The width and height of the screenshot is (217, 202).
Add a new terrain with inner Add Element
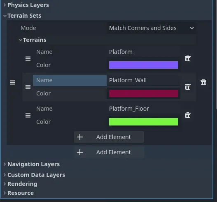pyautogui.click(x=109, y=137)
